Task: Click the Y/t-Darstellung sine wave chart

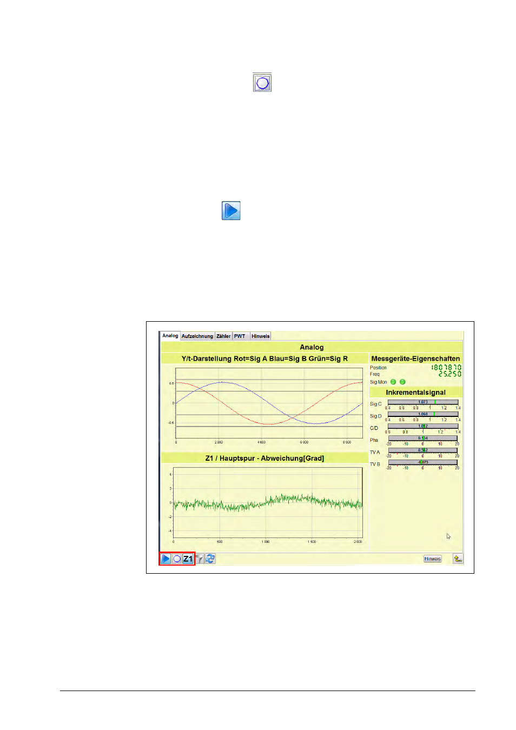Action: point(269,403)
